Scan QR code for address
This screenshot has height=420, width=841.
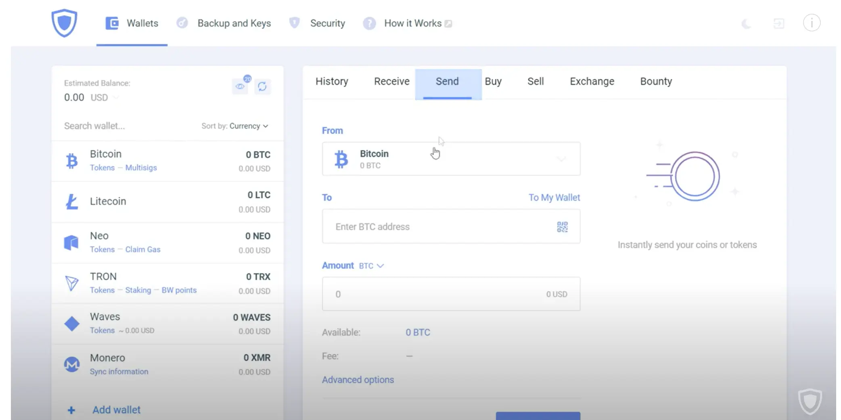[x=562, y=227]
